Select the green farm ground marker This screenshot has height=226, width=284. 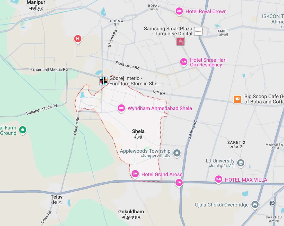click(23, 130)
